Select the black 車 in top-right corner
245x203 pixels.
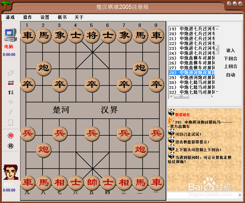[156, 36]
